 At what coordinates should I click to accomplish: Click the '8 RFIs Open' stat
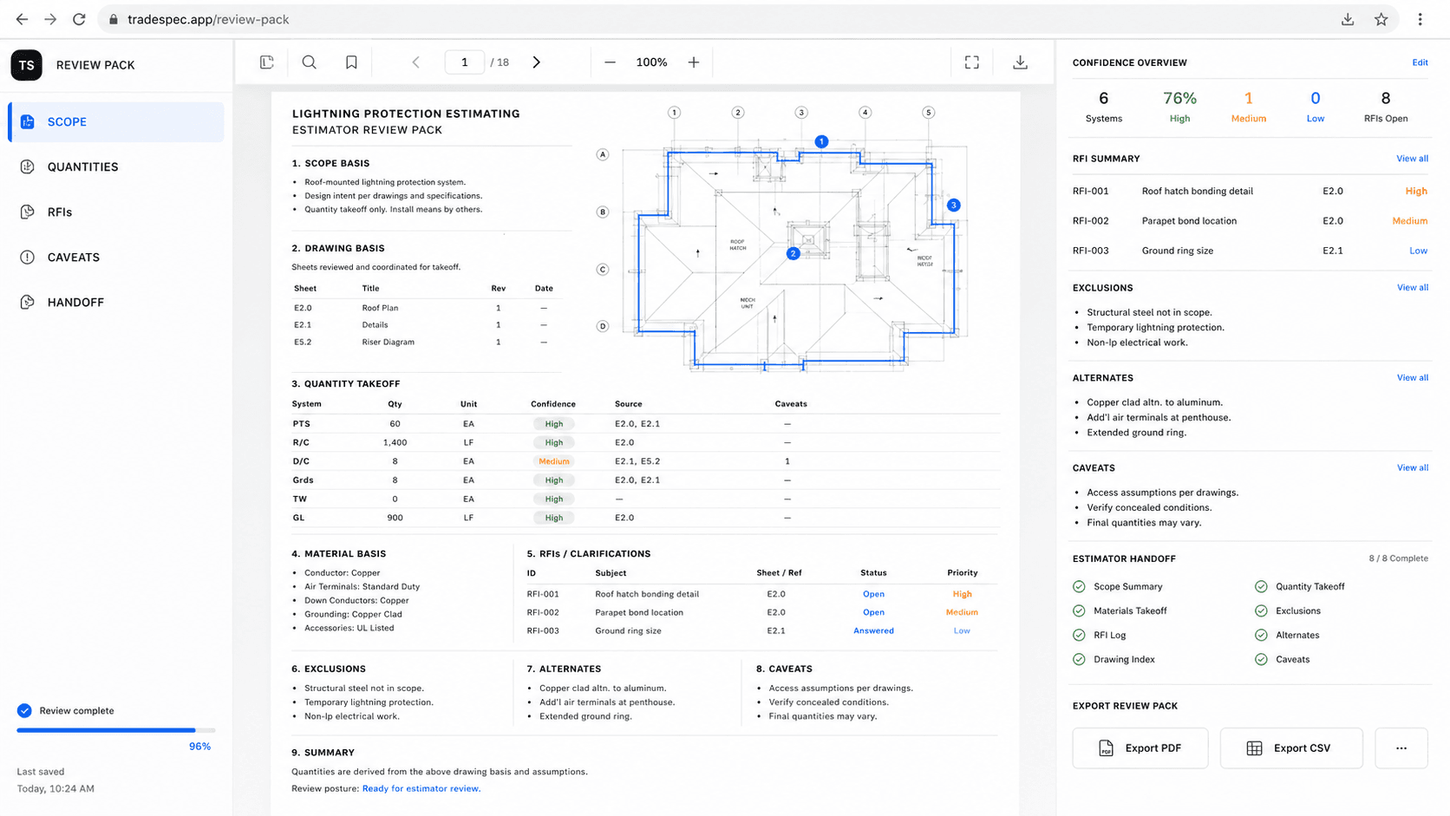[x=1386, y=107]
